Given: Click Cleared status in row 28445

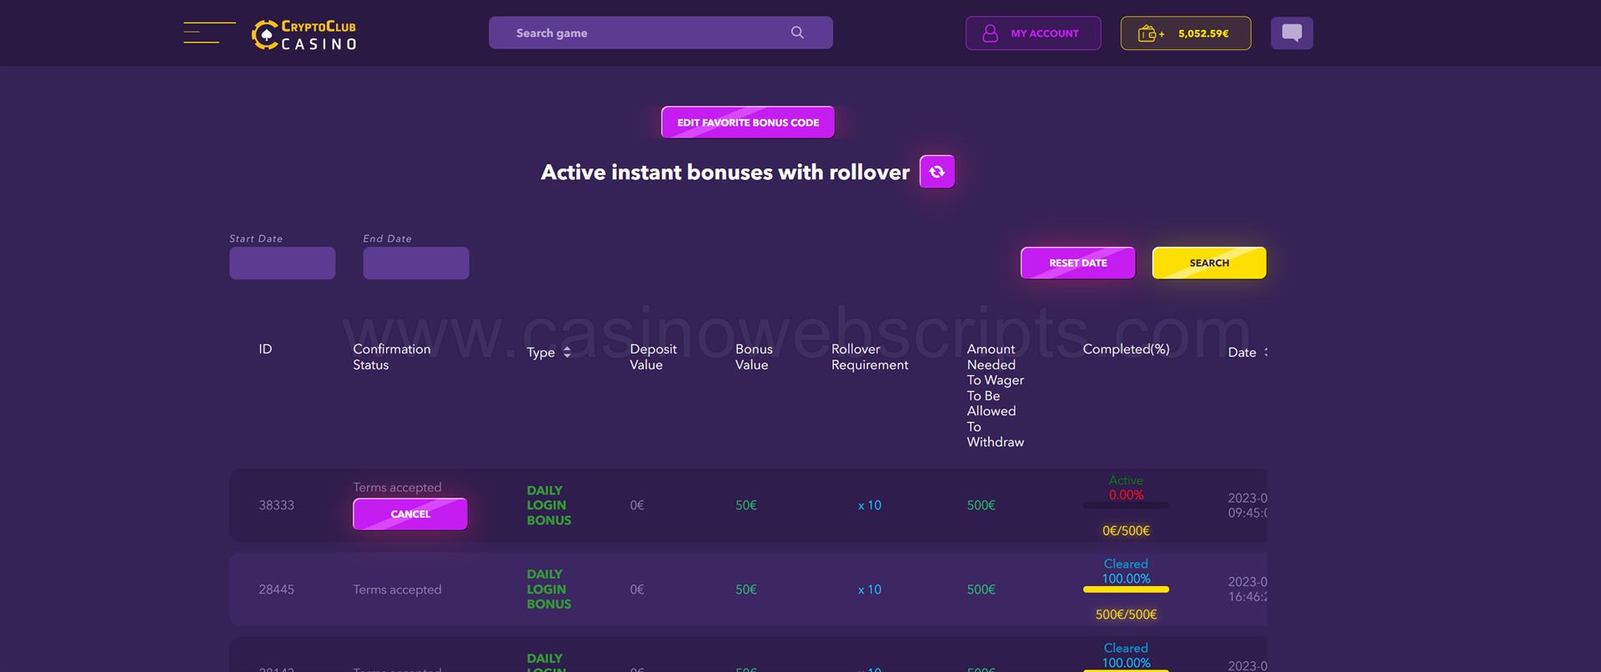Looking at the screenshot, I should pos(1126,564).
